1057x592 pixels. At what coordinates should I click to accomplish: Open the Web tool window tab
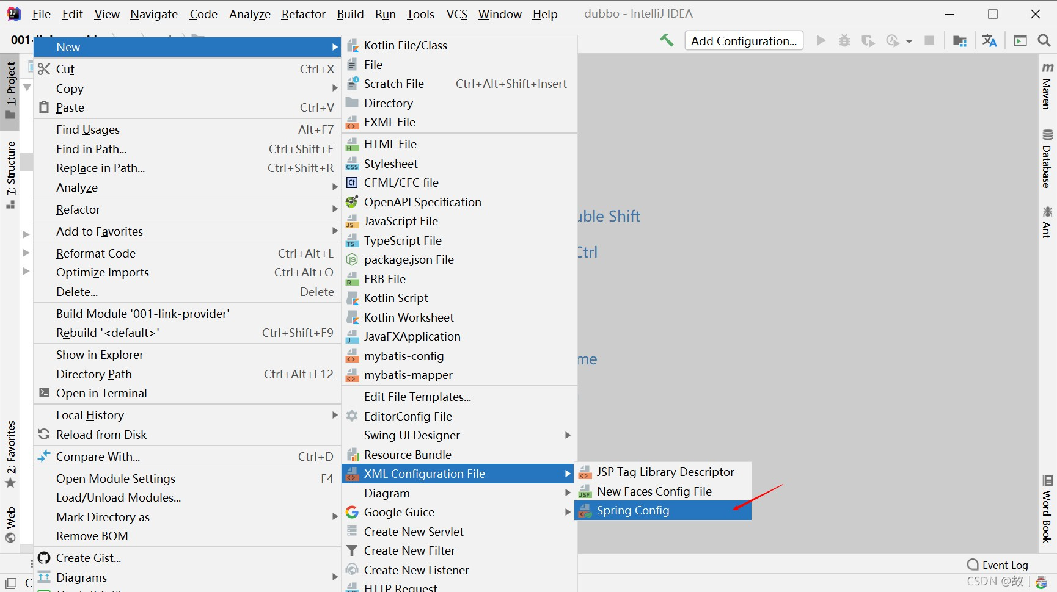tap(10, 525)
